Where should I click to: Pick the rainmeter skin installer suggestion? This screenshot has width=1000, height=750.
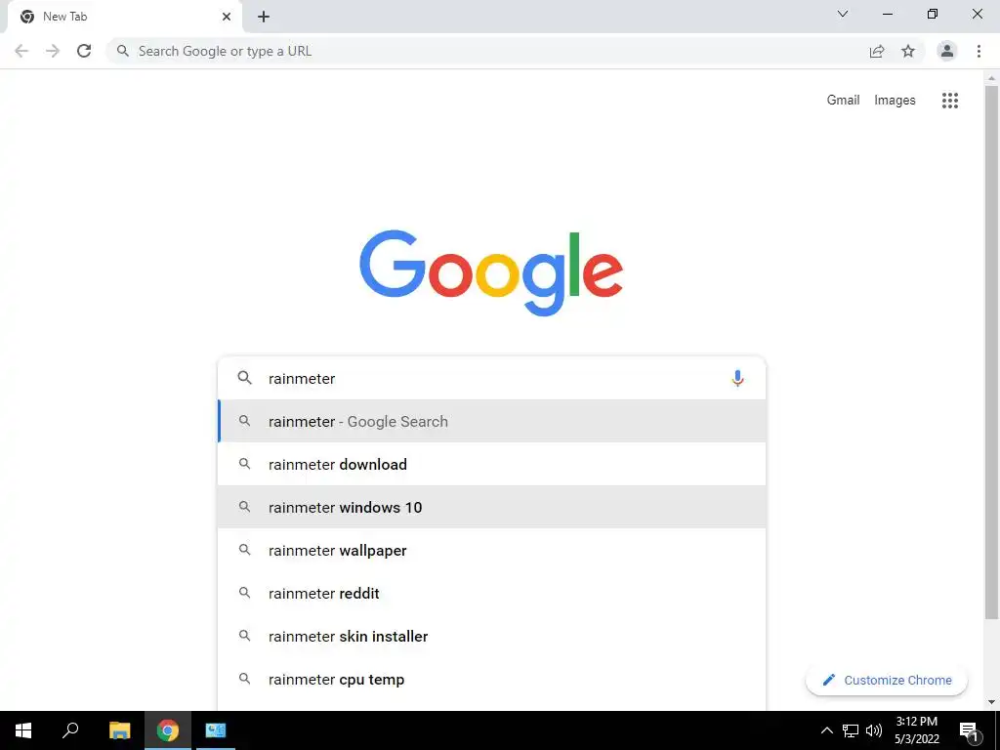tap(492, 636)
